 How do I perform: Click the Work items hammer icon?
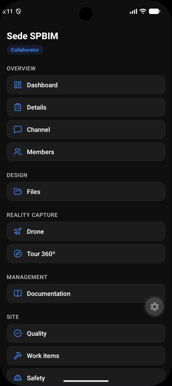pos(18,356)
